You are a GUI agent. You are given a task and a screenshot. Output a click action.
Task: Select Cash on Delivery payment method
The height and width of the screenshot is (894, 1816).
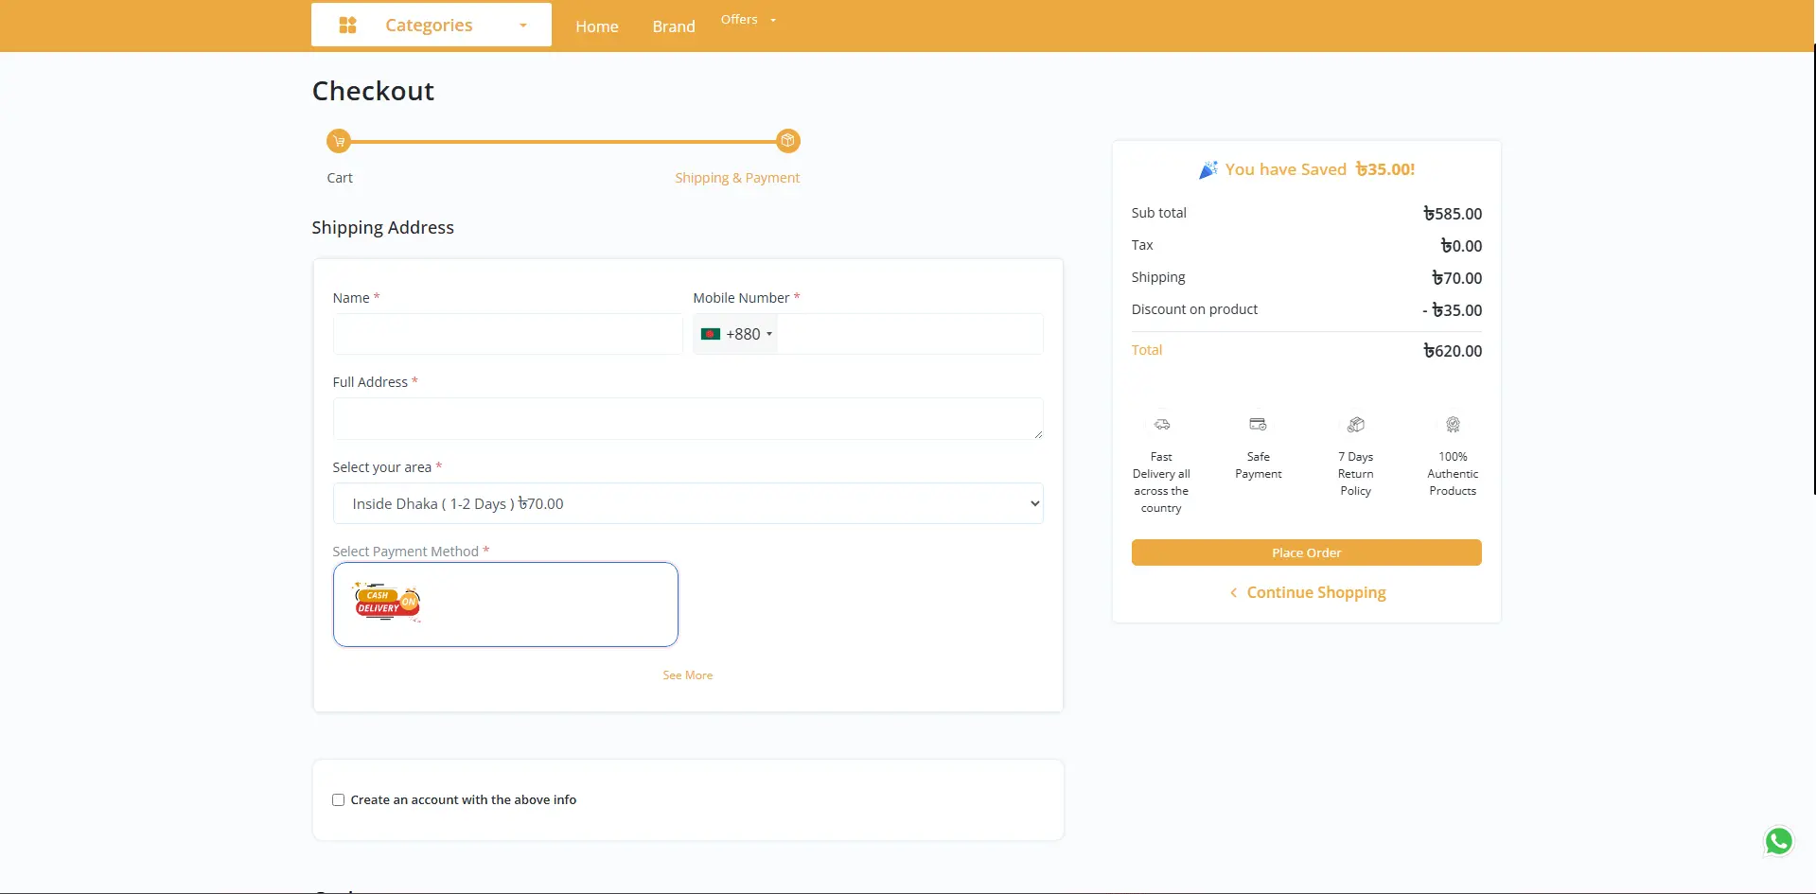pos(505,604)
